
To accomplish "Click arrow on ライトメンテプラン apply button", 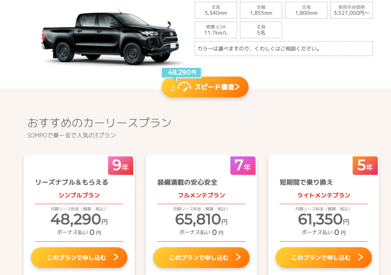I will pyautogui.click(x=360, y=257).
